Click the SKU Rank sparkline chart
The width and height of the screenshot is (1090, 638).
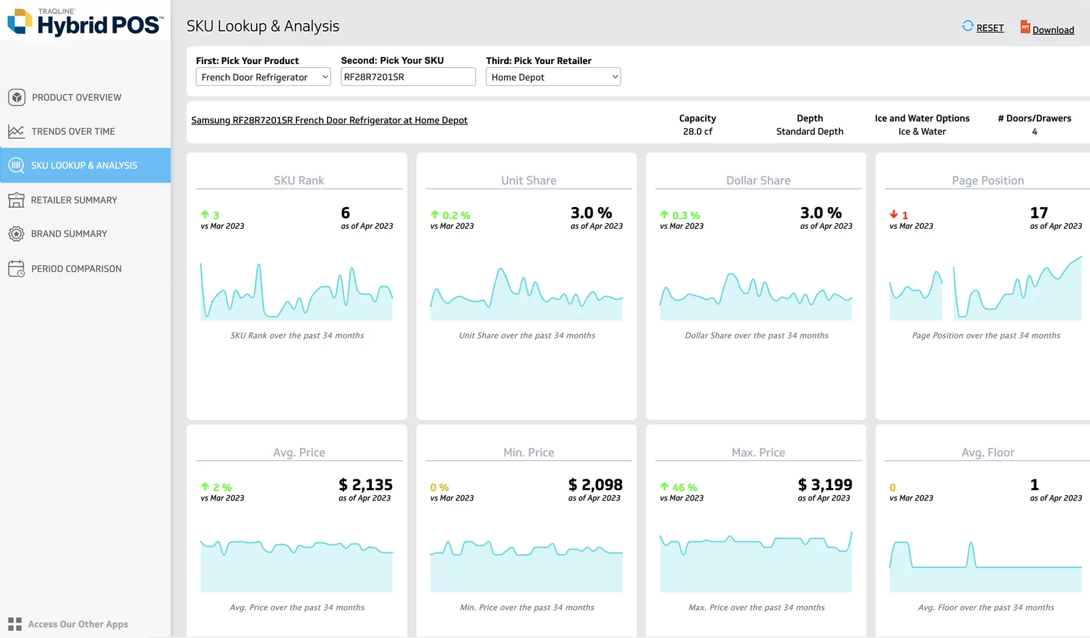[296, 291]
